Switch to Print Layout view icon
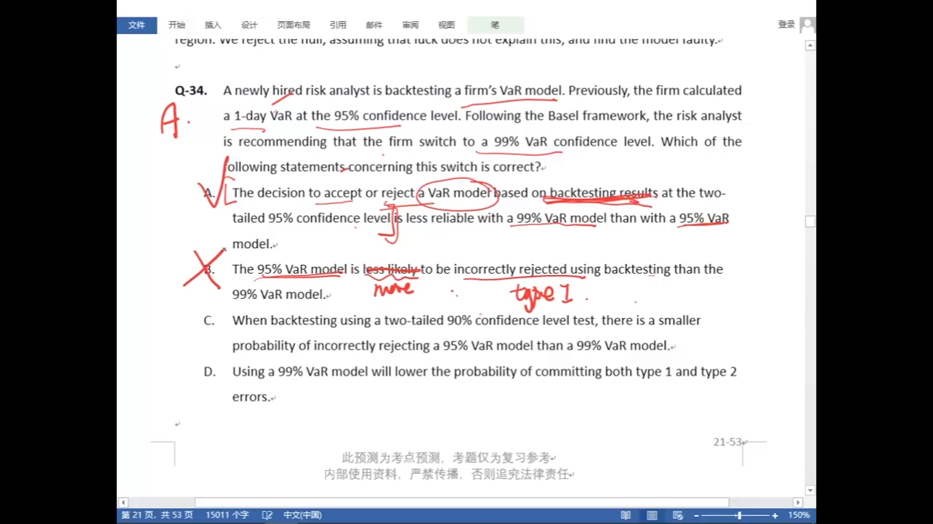Viewport: 933px width, 524px height. (652, 515)
